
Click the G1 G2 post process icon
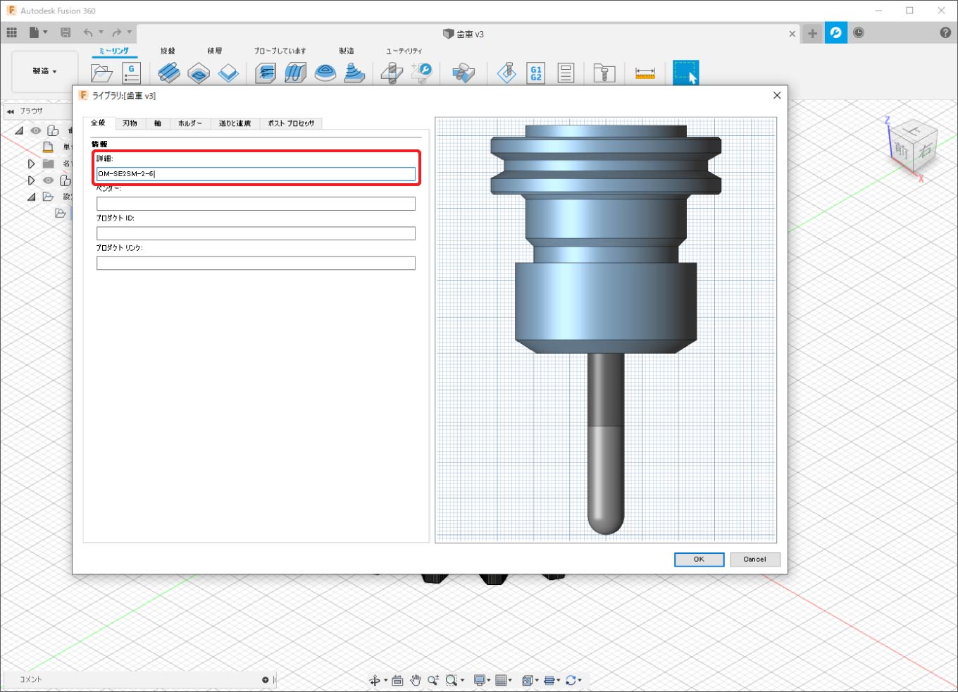click(536, 73)
